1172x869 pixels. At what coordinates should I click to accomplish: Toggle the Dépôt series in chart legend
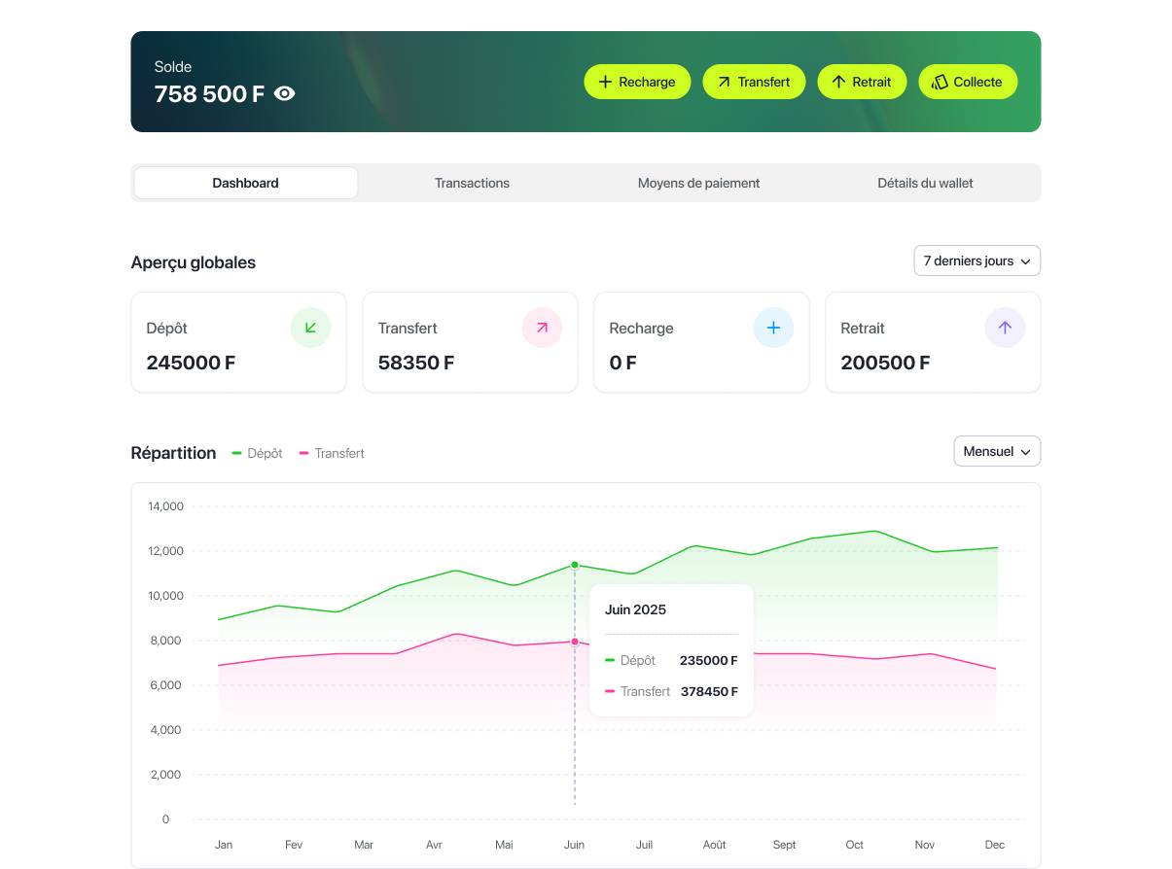pos(258,453)
